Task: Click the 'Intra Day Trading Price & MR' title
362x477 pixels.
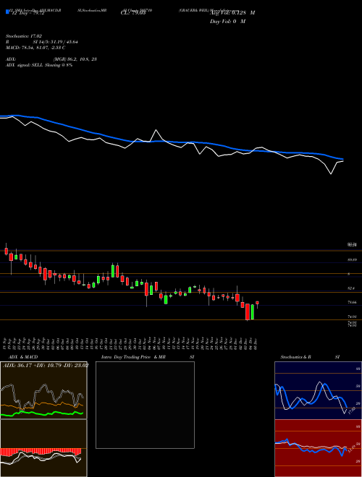Action: pyautogui.click(x=133, y=357)
